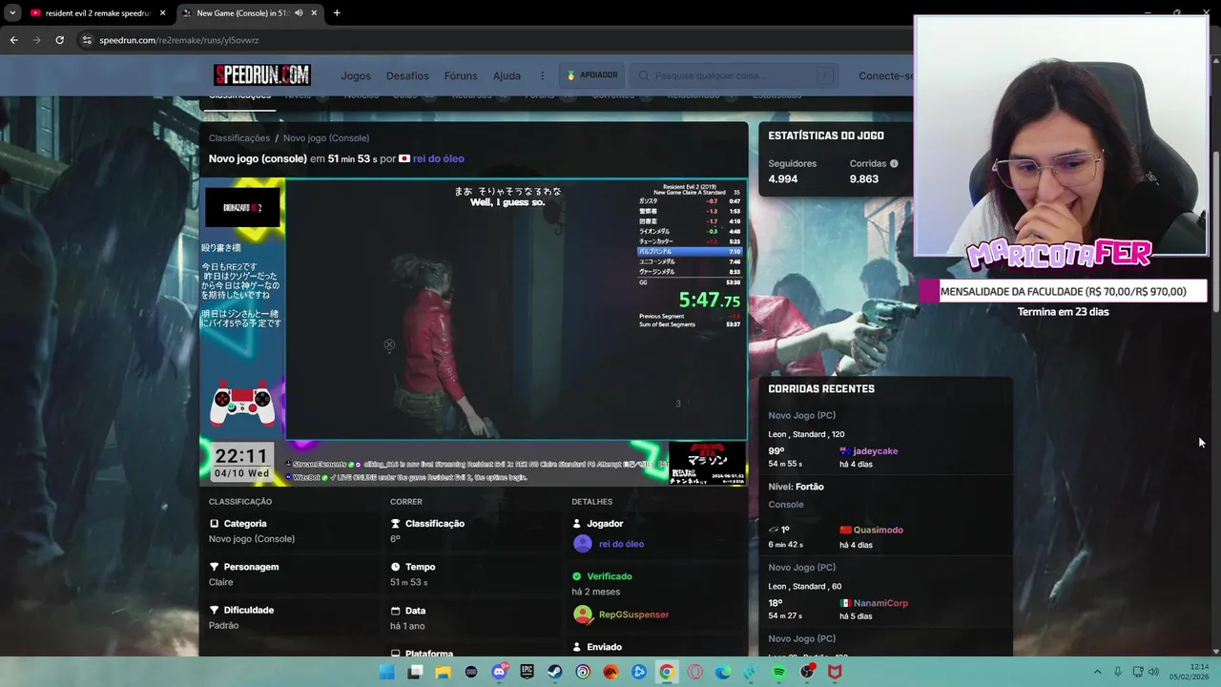Viewport: 1221px width, 687px height.
Task: Open Windows Start menu
Action: click(386, 672)
